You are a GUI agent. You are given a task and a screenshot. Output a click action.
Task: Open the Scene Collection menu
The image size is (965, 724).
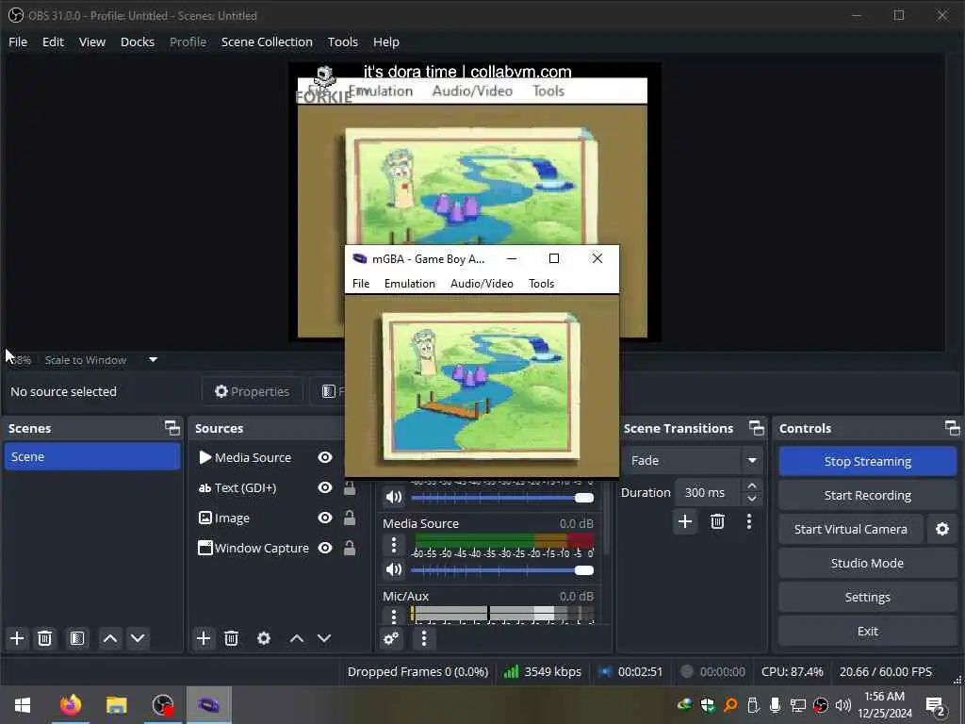(x=267, y=41)
